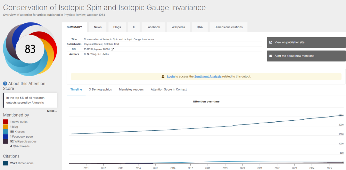Image resolution: width=346 pixels, height=170 pixels.
Task: Click the envelope icon on alert button
Action: (x=271, y=56)
